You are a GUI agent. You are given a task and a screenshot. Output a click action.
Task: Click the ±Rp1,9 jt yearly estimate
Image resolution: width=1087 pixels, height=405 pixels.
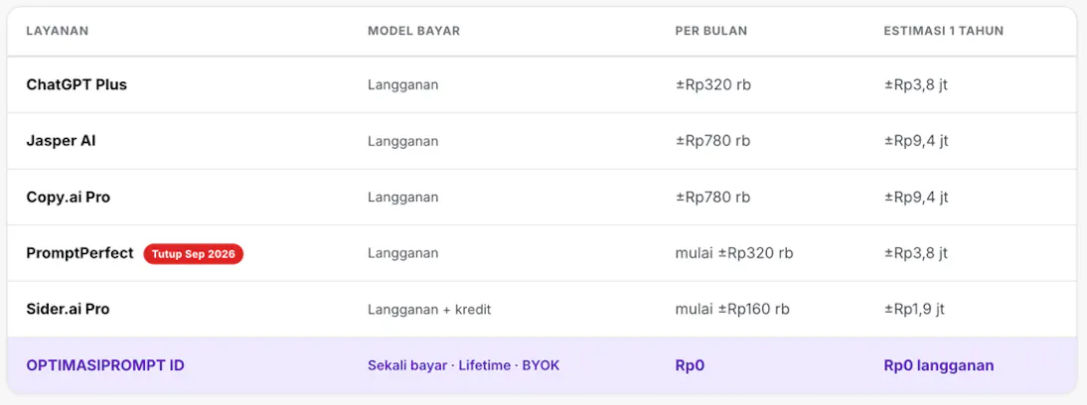pyautogui.click(x=914, y=310)
